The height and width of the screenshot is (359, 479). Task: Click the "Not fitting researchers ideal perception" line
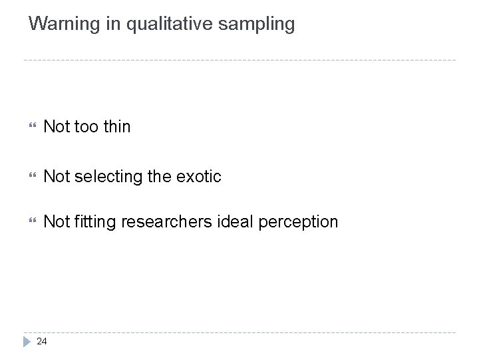[190, 221]
